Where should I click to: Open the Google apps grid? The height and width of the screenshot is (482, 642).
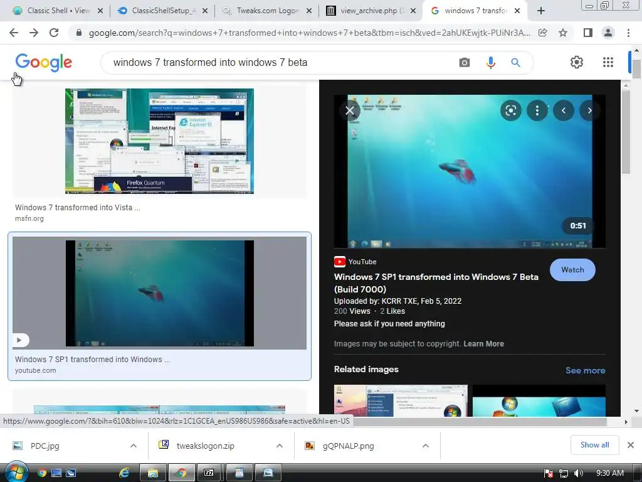click(x=608, y=62)
